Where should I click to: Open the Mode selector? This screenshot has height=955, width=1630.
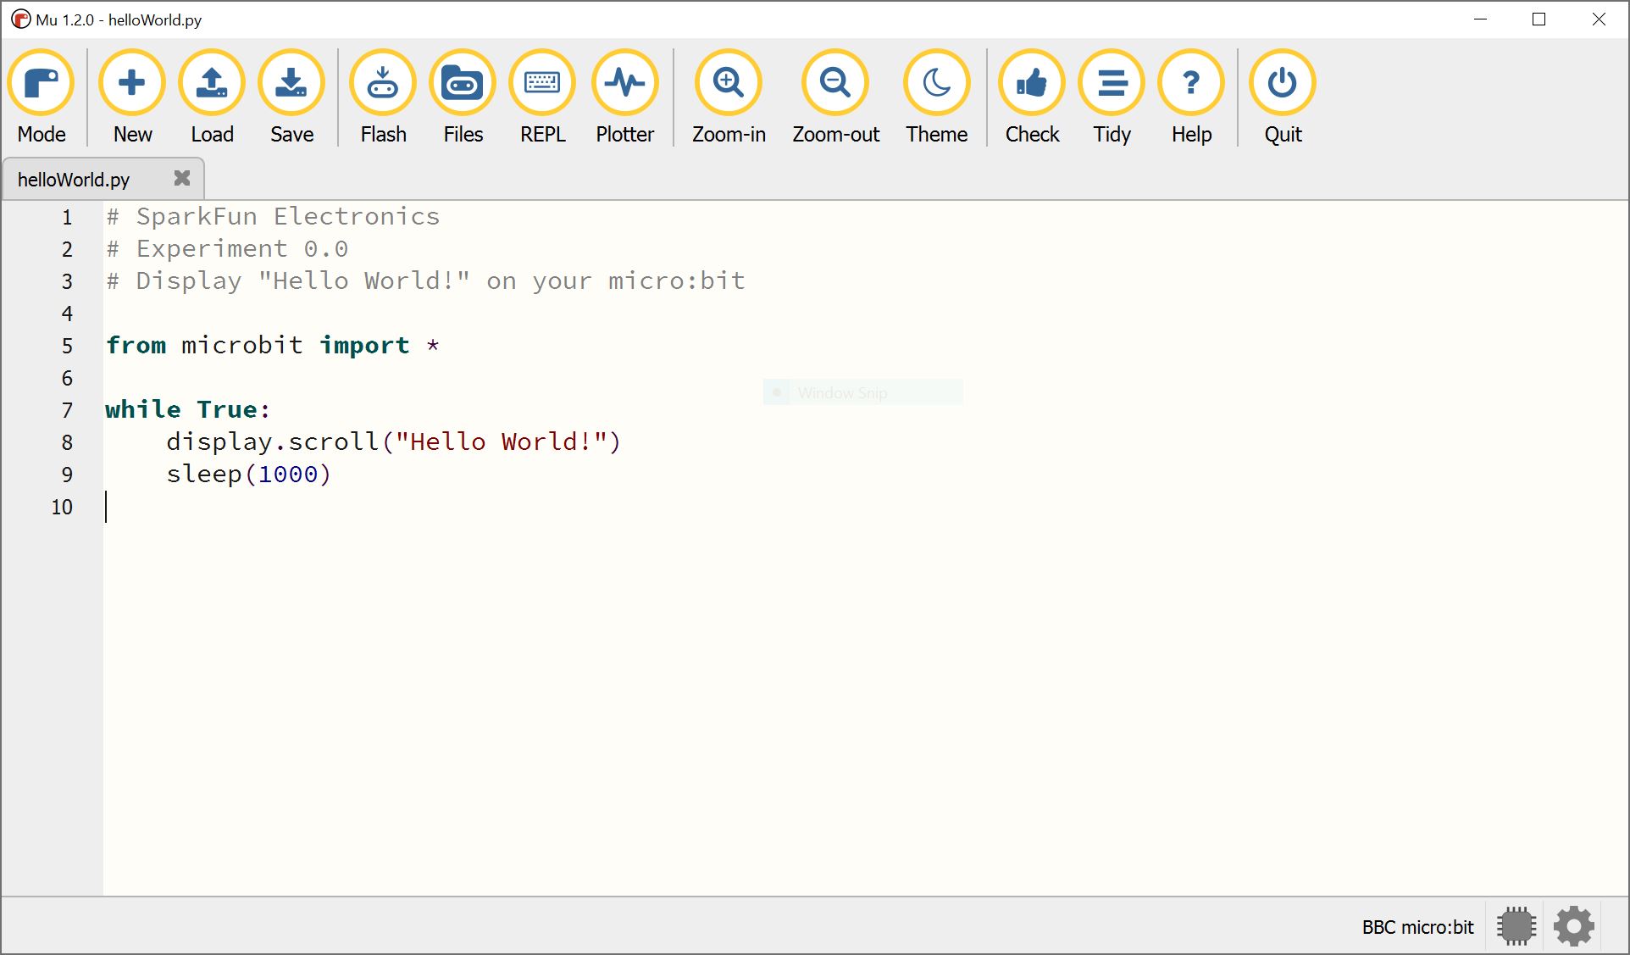42,97
